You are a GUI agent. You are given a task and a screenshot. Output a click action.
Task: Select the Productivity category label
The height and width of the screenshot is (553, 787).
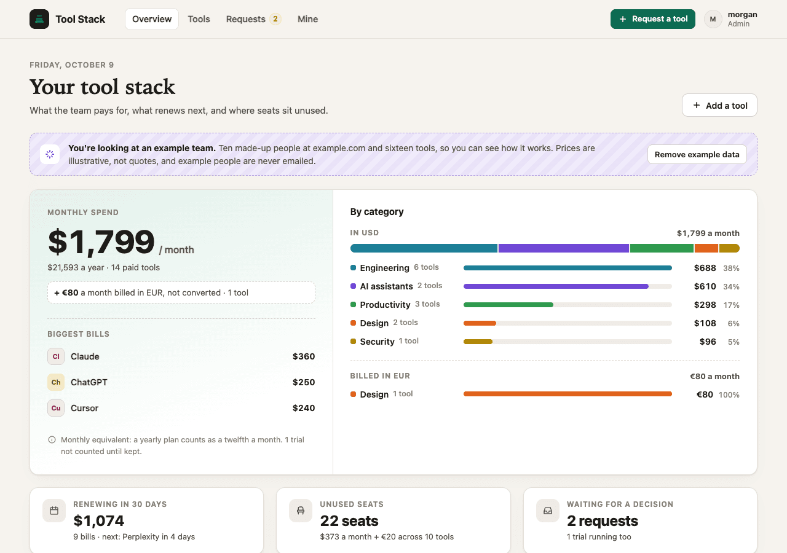[x=385, y=305]
